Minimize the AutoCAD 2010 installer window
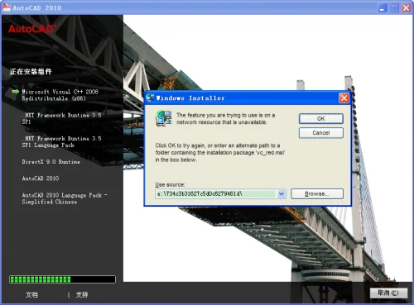Screen dimensions: 414x305 point(383,7)
